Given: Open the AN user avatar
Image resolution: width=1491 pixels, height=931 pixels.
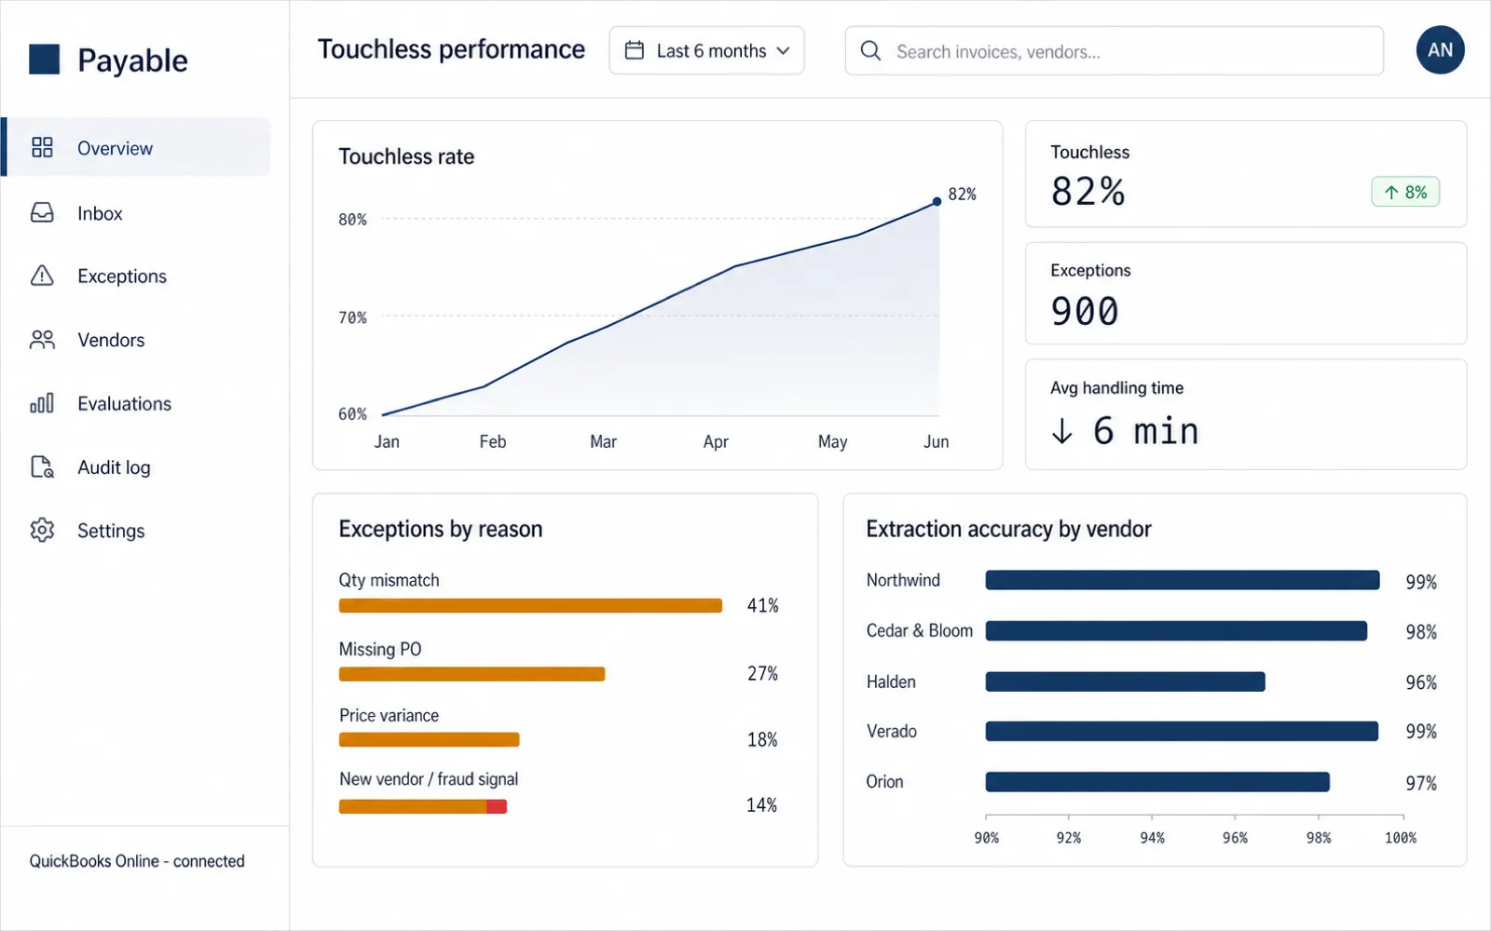Looking at the screenshot, I should click(x=1440, y=50).
